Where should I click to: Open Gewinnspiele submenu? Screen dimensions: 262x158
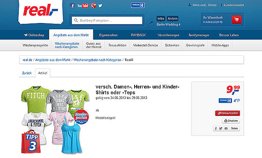tap(195, 45)
